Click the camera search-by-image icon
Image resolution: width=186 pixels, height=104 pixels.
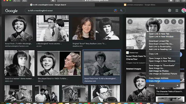coord(115,11)
